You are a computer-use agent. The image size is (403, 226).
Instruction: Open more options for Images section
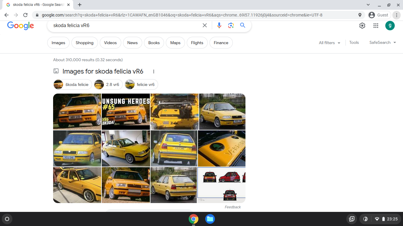(x=153, y=72)
